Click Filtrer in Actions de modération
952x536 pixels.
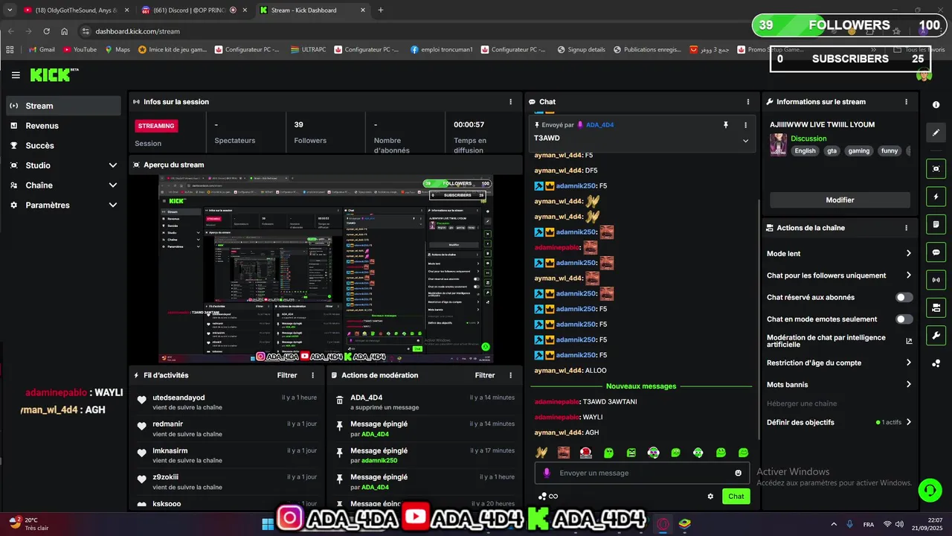point(485,375)
